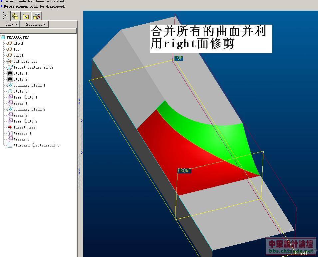Open the Connections navigator tab with hammer icon
This screenshot has width=318, height=257.
tap(37, 16)
